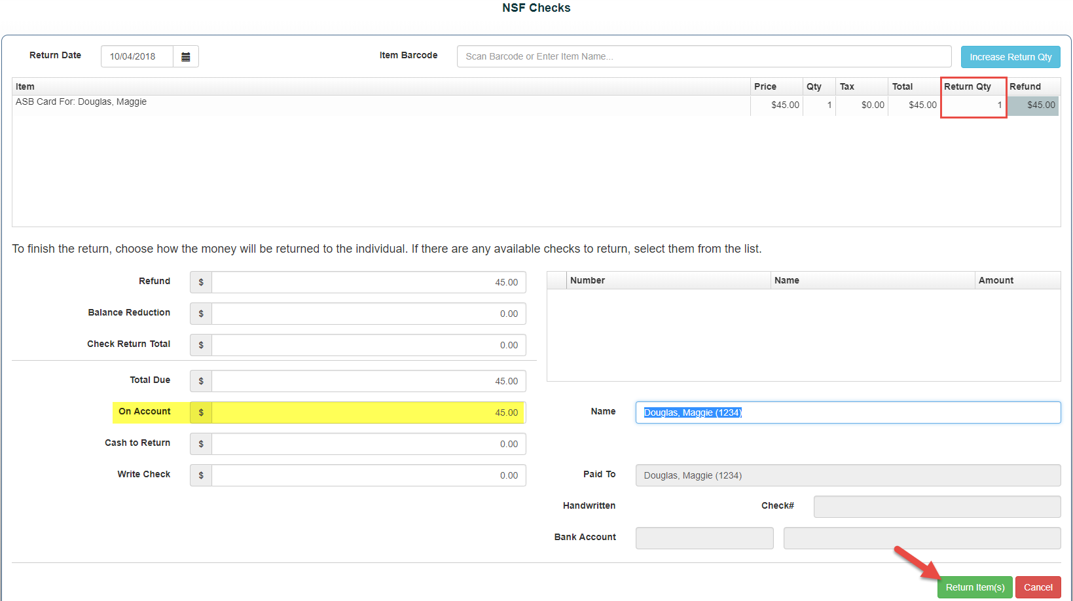Image resolution: width=1073 pixels, height=601 pixels.
Task: Select the ASB Card For: Douglas, Maggie row
Action: [x=536, y=105]
